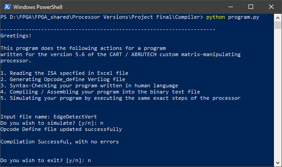This screenshot has width=282, height=167.
Task: Click the Opcode Define file updated line
Action: (61, 129)
